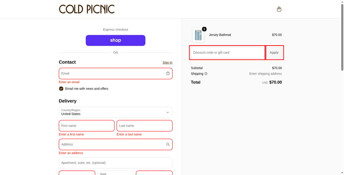Click the Cold Picnic logo

tap(87, 9)
